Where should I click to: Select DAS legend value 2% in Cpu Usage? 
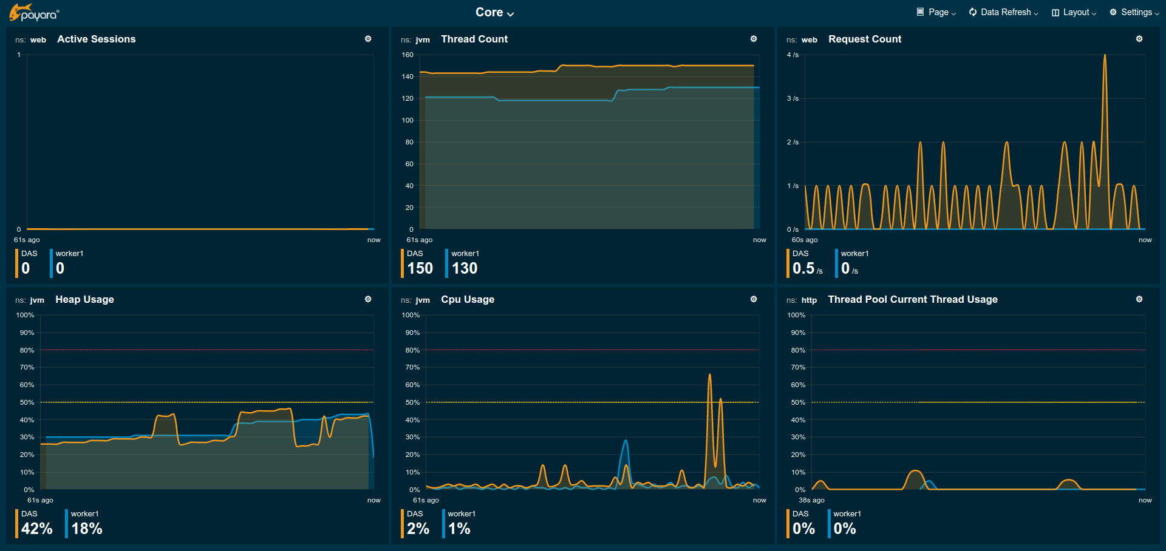[417, 524]
